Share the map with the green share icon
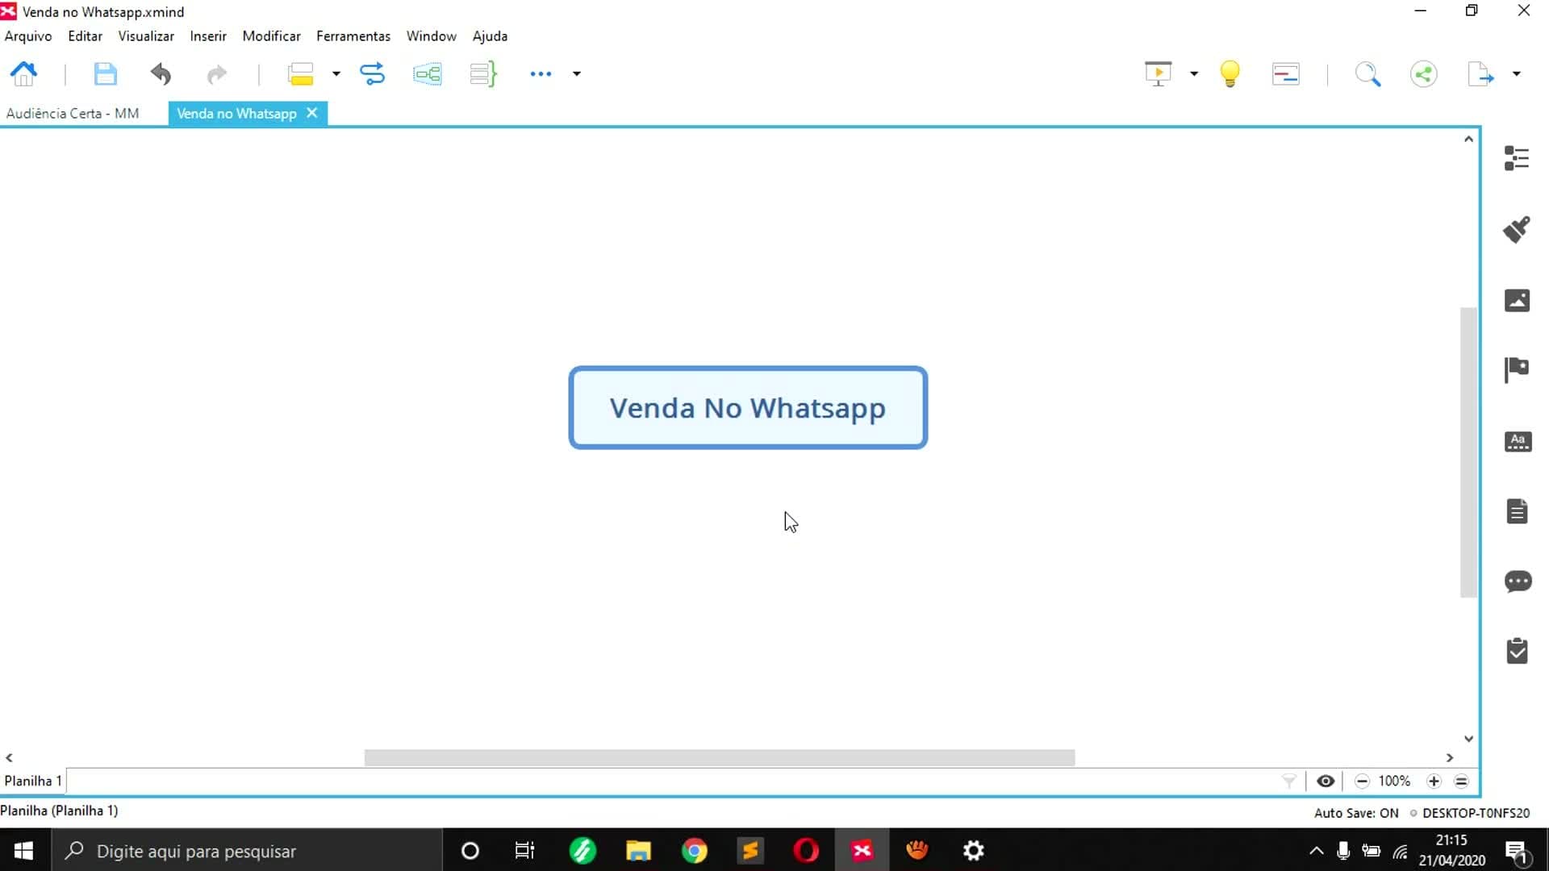 pos(1424,74)
